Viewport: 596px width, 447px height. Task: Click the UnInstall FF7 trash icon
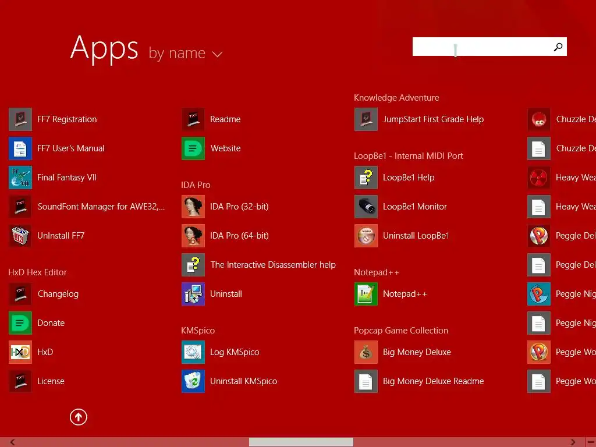pos(20,236)
